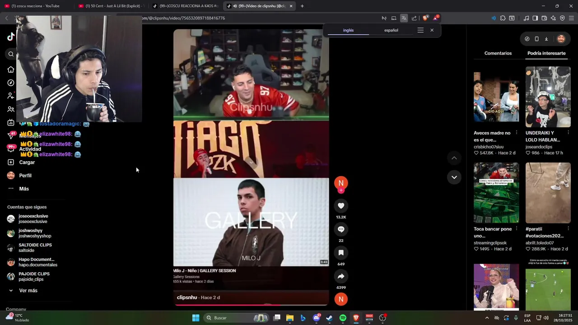Open the Following icon in sidebar
Viewport: 578px width, 325px height.
(11, 96)
